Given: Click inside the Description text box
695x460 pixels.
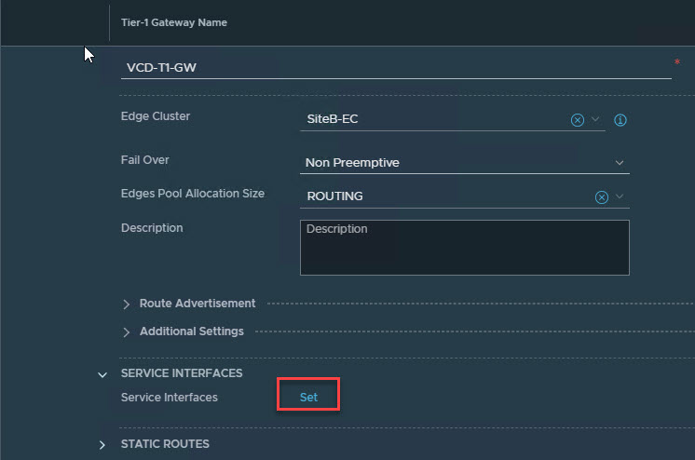Looking at the screenshot, I should point(464,248).
